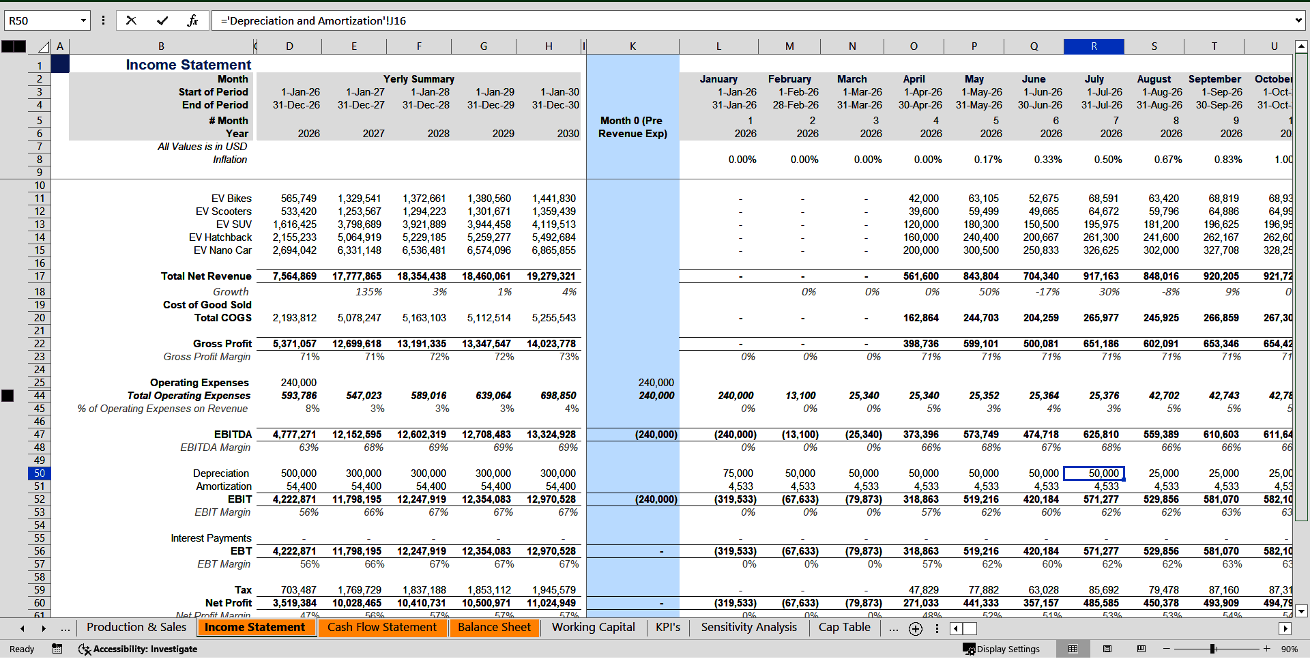Open the name box options dots
Viewport: 1310px width, 659px height.
(103, 20)
